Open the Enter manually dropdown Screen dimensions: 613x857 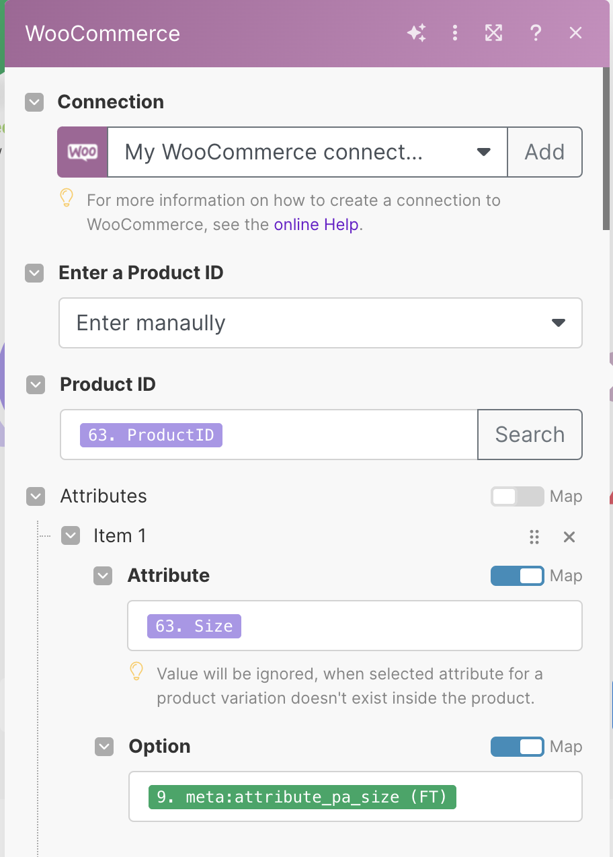coord(321,323)
